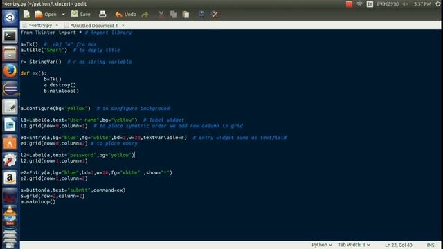Open Eclipse from the dock
Screen dimensions: 443x249
(10, 89)
